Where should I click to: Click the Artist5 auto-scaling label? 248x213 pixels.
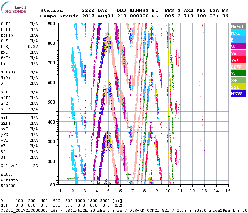click(8, 180)
